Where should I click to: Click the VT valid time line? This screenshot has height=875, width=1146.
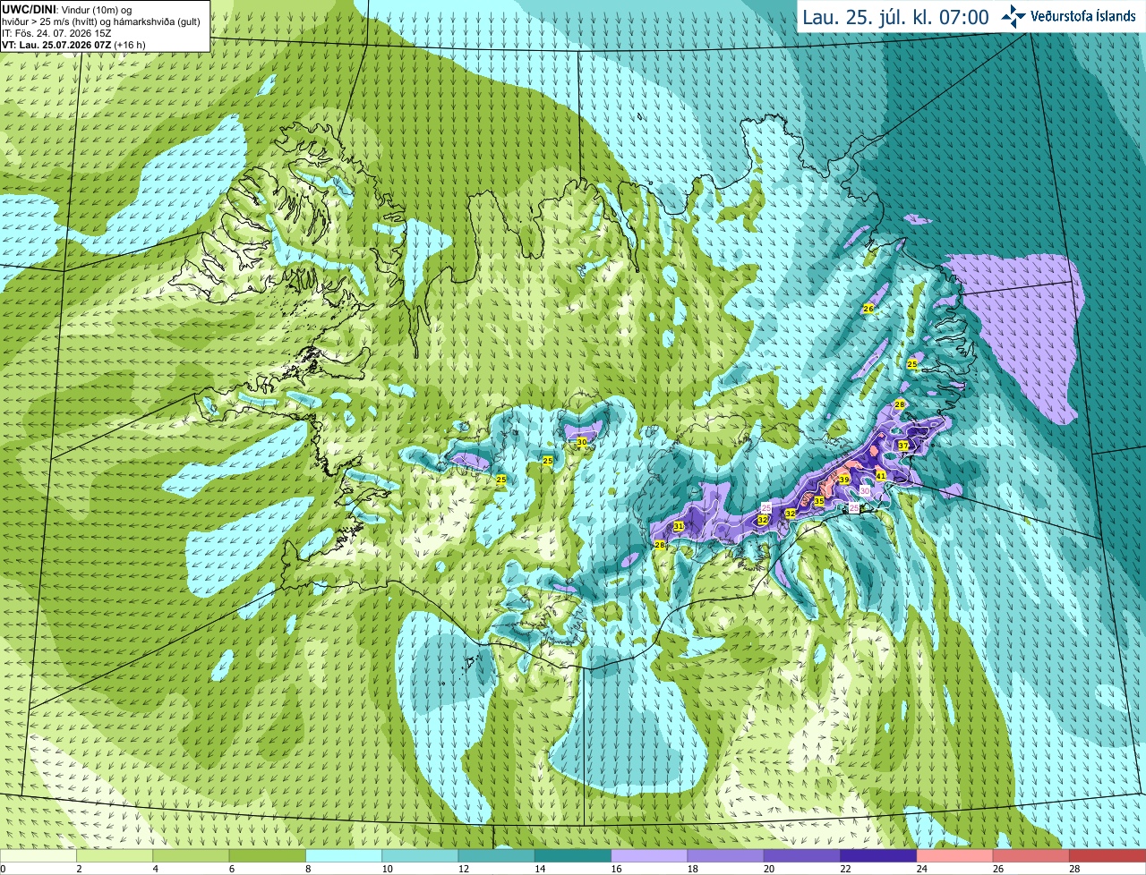point(73,45)
